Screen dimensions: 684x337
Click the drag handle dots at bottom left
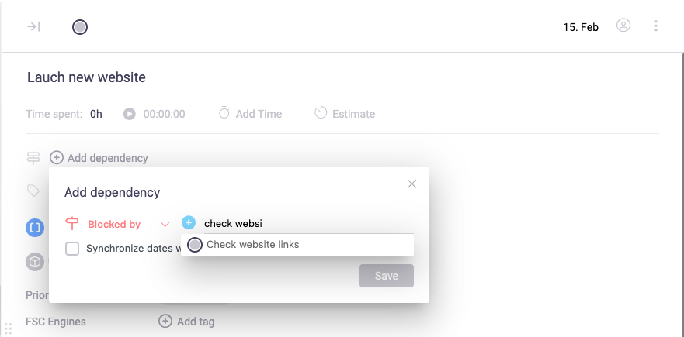(9, 328)
